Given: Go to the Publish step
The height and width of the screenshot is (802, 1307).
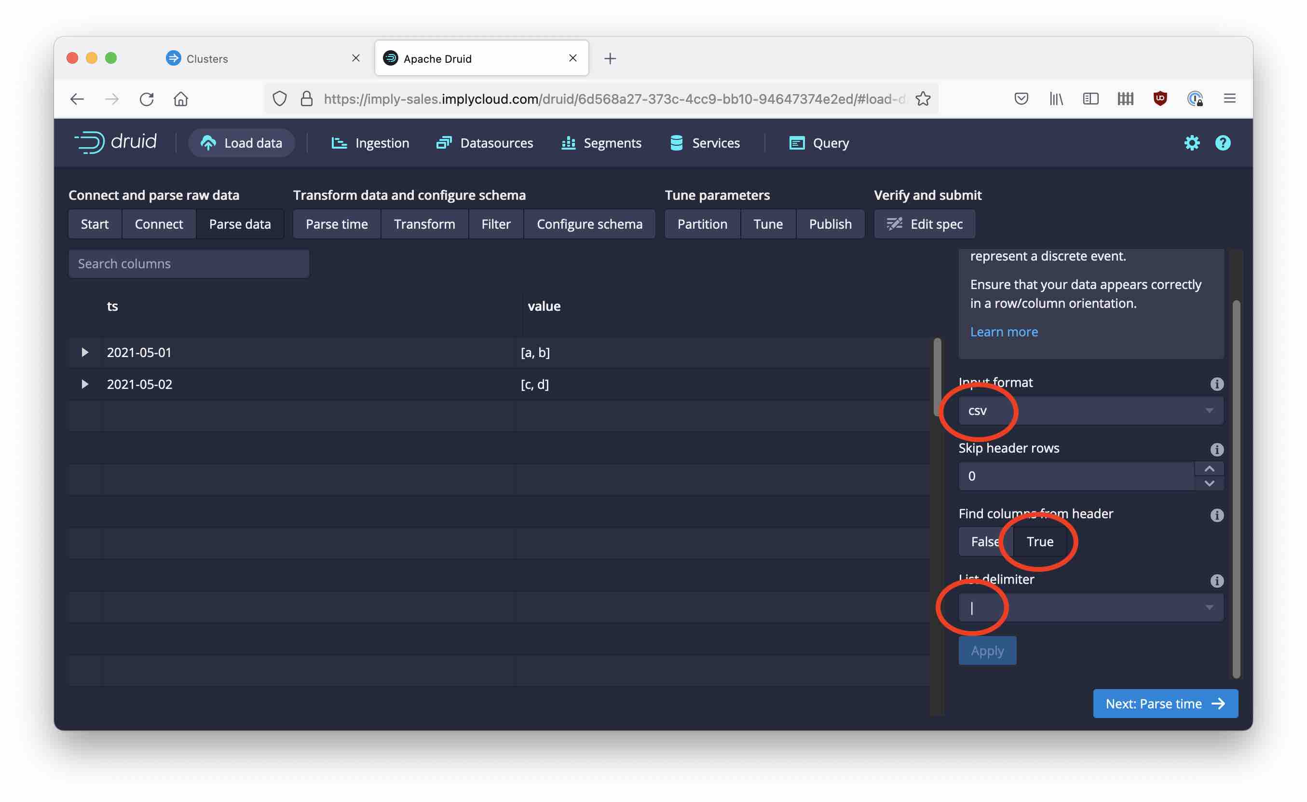Looking at the screenshot, I should 830,223.
